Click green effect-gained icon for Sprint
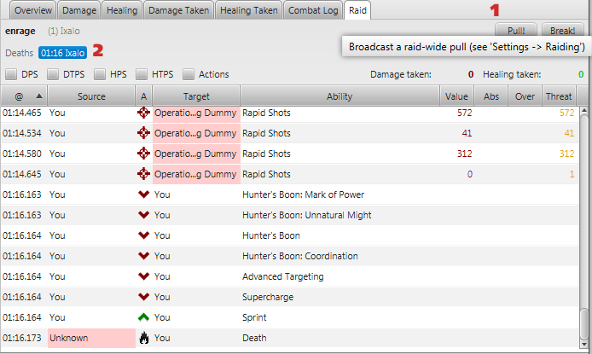The image size is (592, 354). point(143,317)
